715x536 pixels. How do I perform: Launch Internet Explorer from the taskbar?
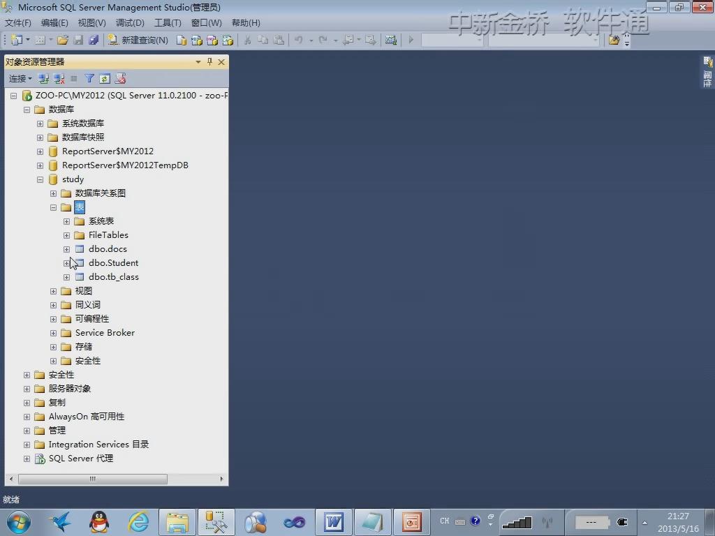click(138, 522)
